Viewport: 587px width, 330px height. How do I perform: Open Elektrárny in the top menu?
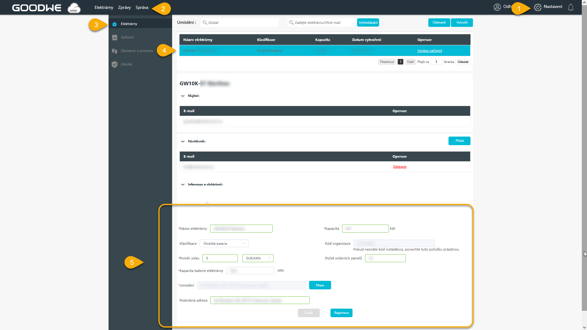104,7
